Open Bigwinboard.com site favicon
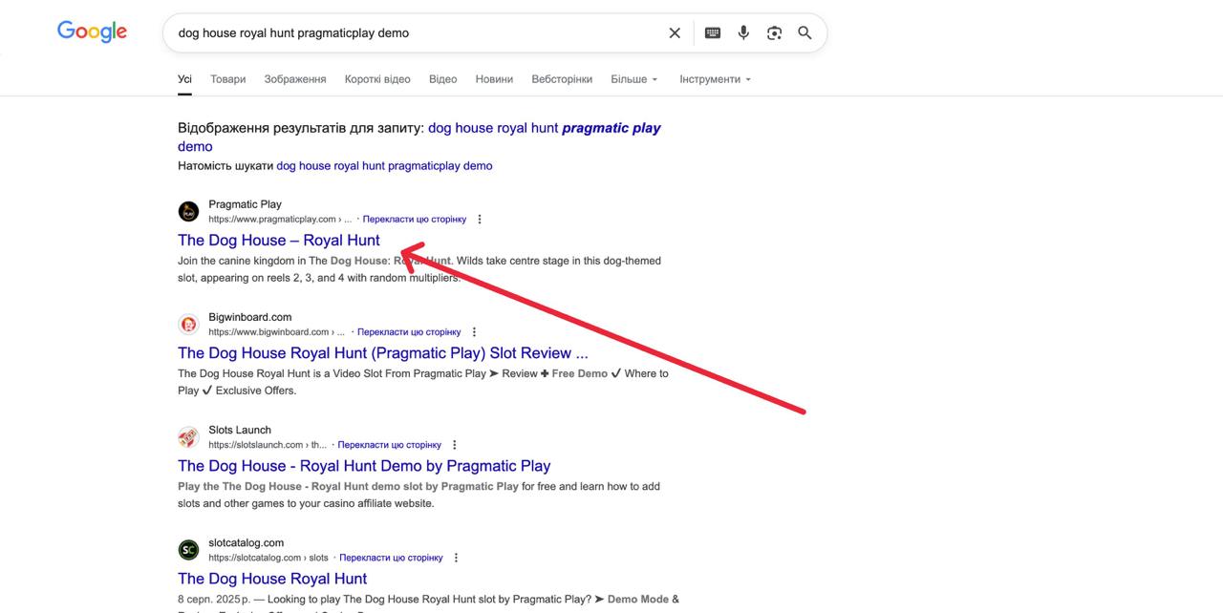 189,324
